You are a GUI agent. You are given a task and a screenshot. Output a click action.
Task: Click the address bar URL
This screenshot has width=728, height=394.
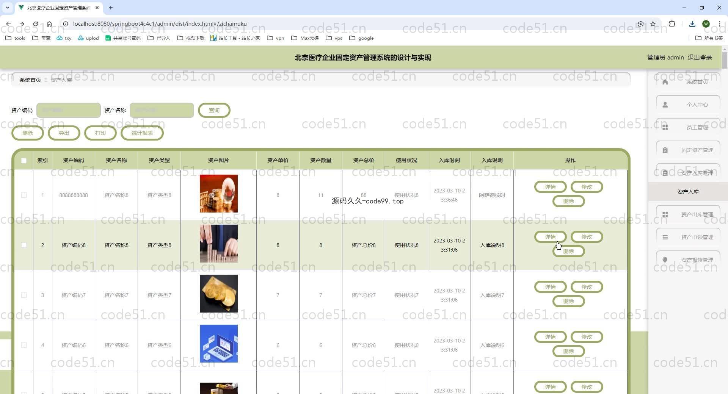coord(160,24)
